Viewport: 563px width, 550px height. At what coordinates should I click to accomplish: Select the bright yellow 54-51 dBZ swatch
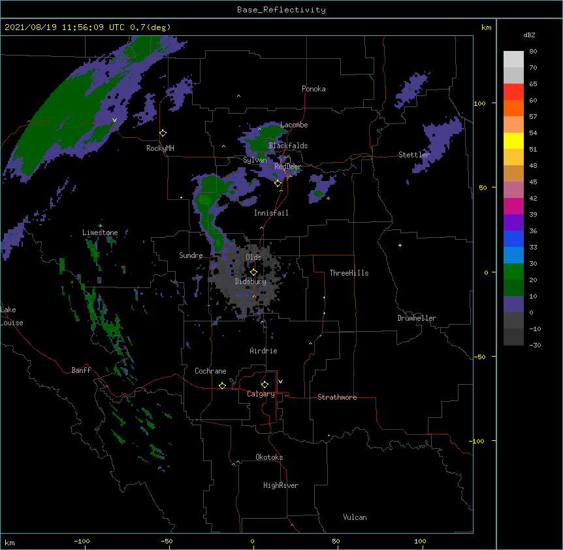513,140
